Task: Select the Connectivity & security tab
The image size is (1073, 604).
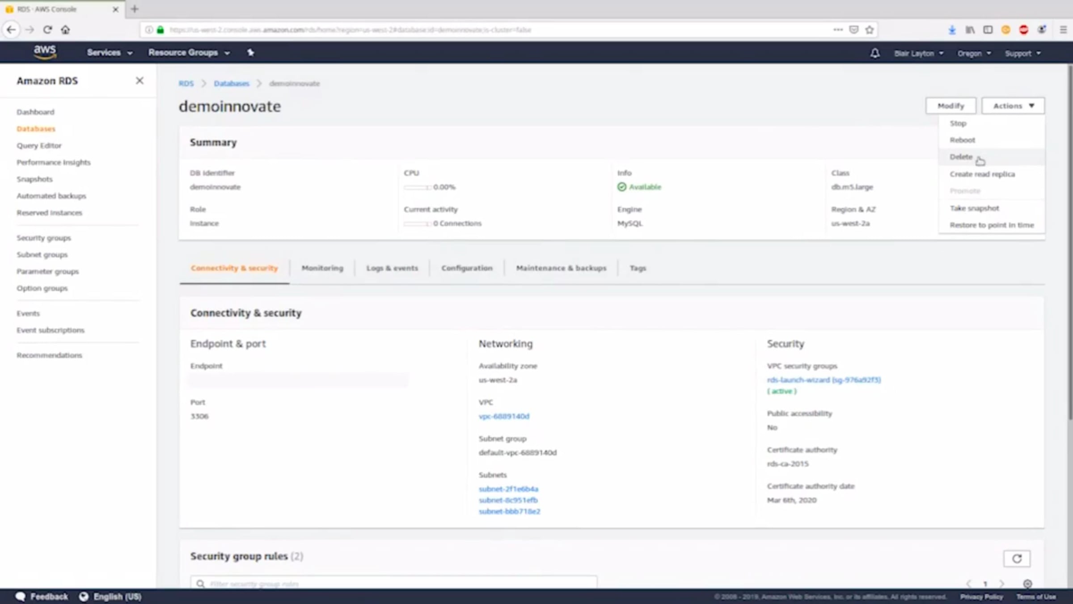Action: pyautogui.click(x=234, y=268)
